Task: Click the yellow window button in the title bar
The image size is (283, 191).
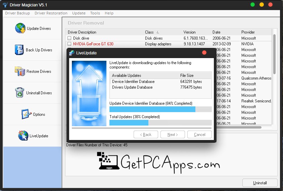Action: click(262, 5)
